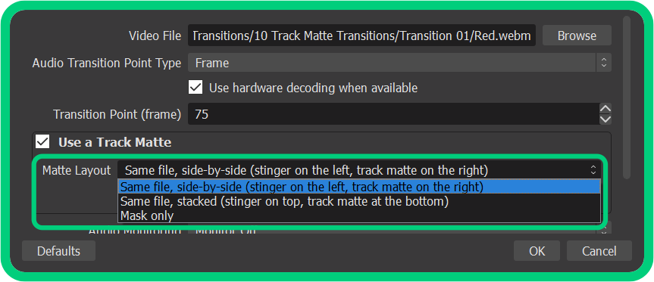This screenshot has width=654, height=282.
Task: Click the Defaults button
Action: (x=59, y=251)
